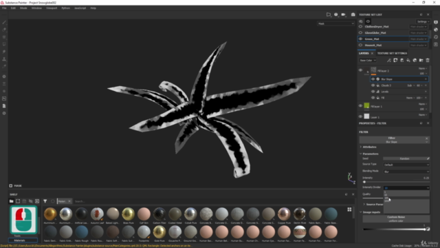This screenshot has height=248, width=440.
Task: Toggle visibility of Fill layer 2
Action: click(x=360, y=70)
